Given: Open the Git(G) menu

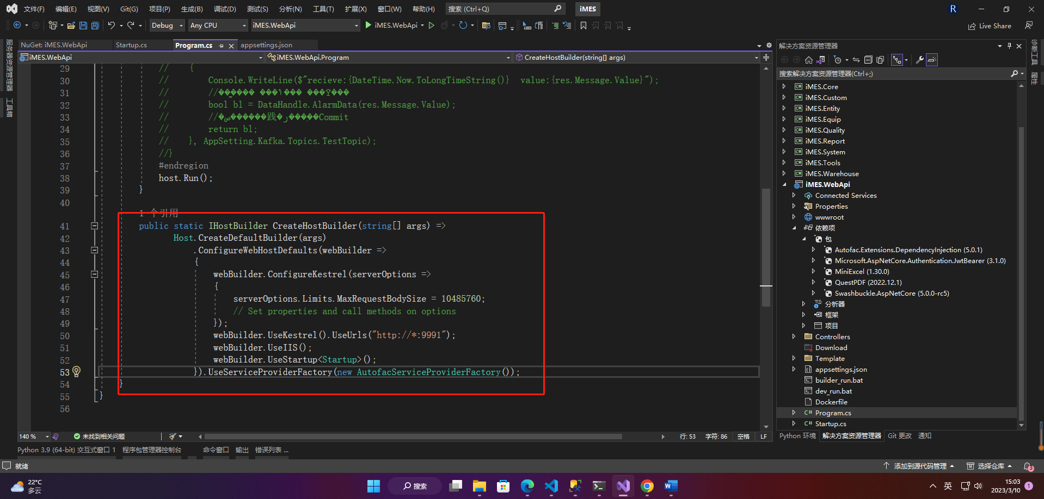Looking at the screenshot, I should pyautogui.click(x=129, y=9).
